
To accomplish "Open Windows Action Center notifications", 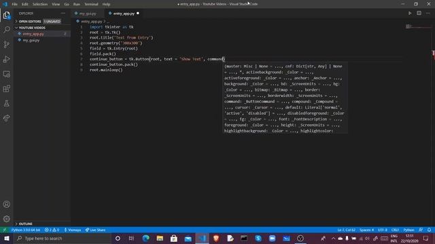I will point(426,238).
